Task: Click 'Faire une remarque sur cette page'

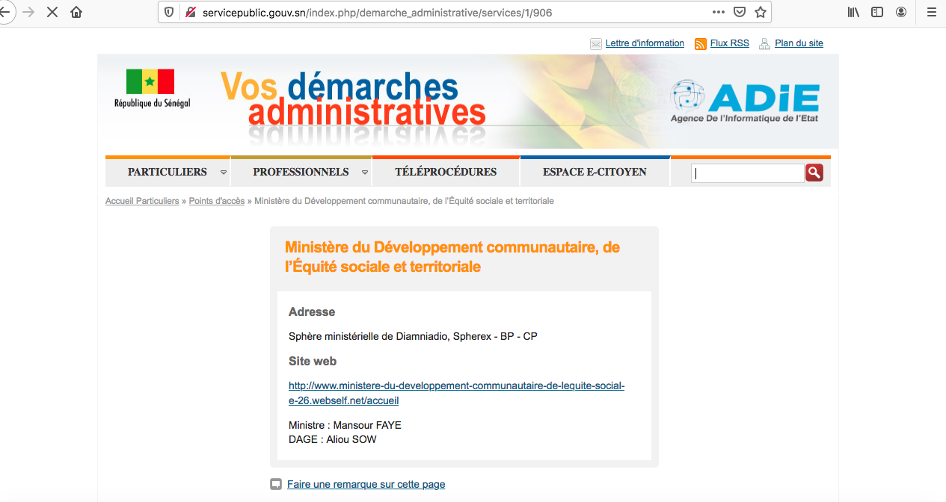Action: pyautogui.click(x=366, y=484)
